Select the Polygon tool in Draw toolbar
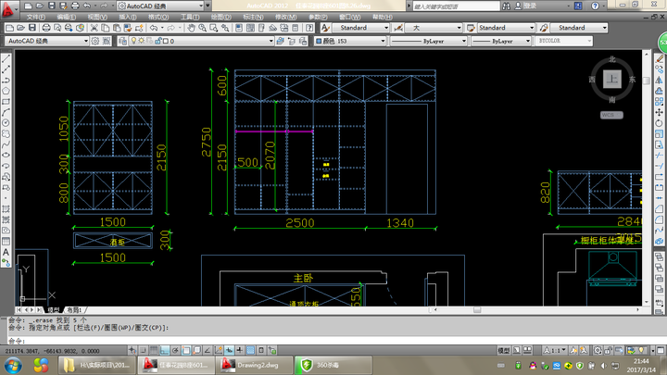Viewport: 667px width, 375px height. point(6,91)
